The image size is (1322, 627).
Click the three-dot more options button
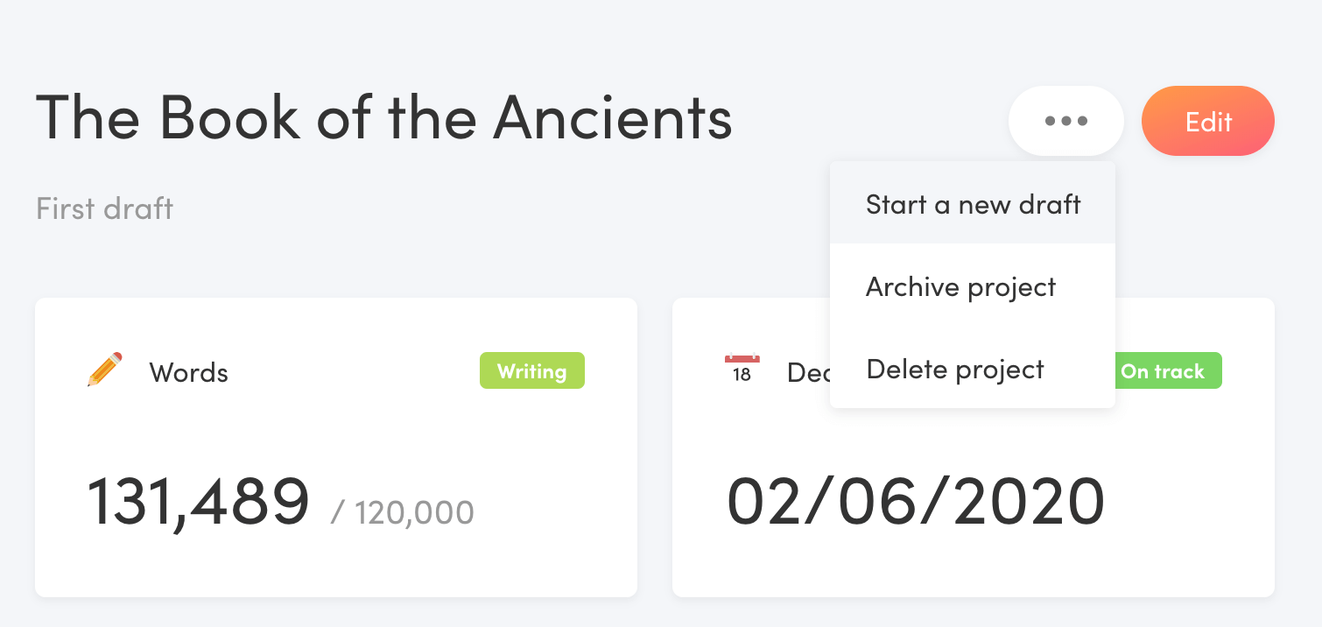point(1065,121)
